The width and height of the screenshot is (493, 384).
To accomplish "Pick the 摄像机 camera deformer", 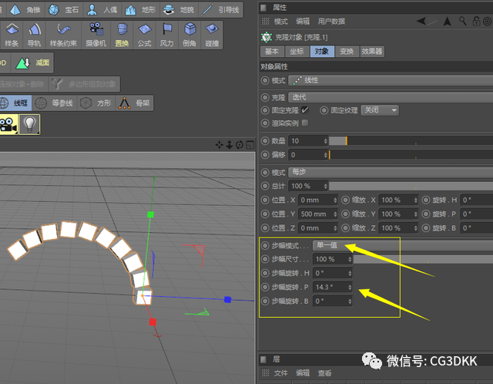I will click(x=96, y=35).
